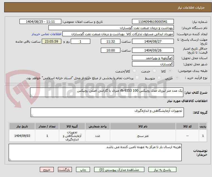Image resolution: width=212 pixels, height=177 pixels.
Task: Choose the جزیی purchase process option
Action: tap(177, 78)
